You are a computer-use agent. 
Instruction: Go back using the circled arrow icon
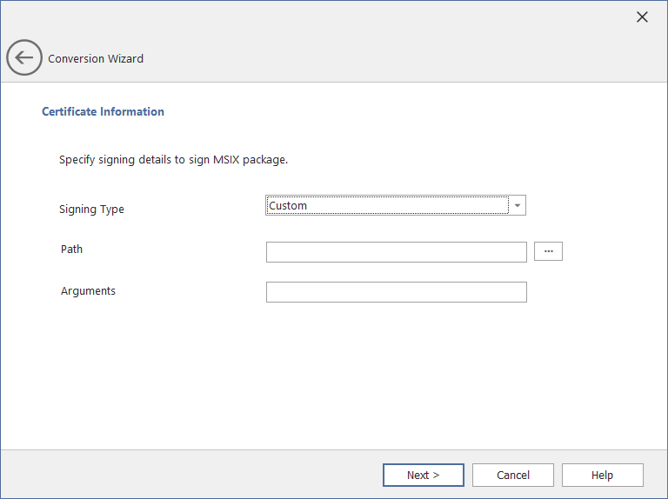23,58
